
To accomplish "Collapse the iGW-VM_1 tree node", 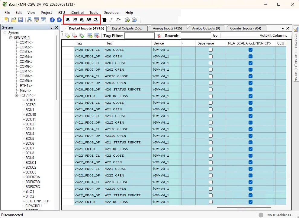I will click(11, 38).
